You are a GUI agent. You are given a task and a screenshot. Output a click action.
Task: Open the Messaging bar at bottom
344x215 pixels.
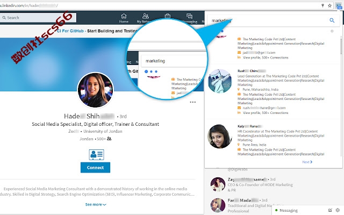pyautogui.click(x=307, y=210)
